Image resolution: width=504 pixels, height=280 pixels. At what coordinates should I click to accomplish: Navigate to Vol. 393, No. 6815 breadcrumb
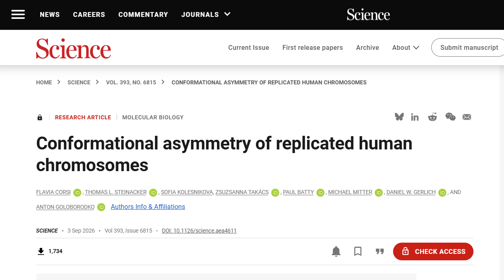[x=131, y=82]
